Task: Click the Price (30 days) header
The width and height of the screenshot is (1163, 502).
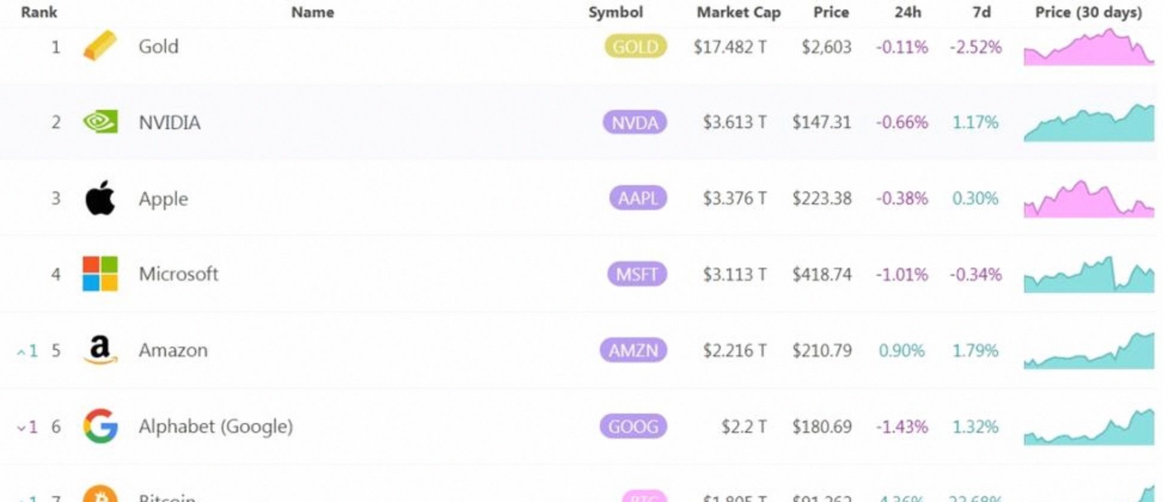Action: coord(1088,12)
